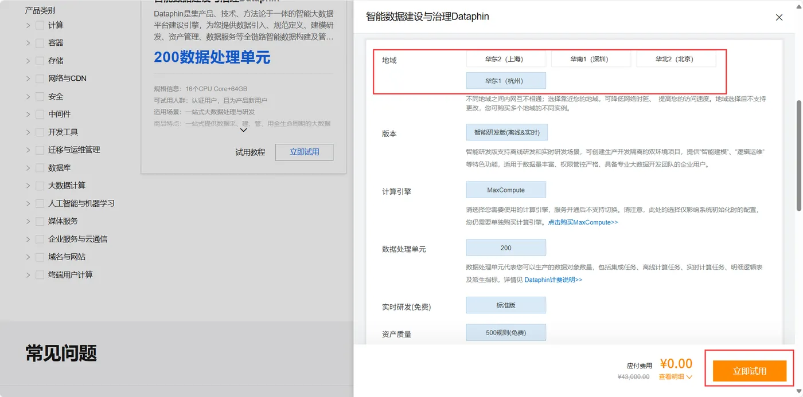Expand the 人工智能与机器学习 arrow

point(28,203)
